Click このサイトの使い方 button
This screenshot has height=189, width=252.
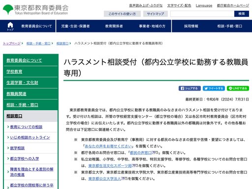pyautogui.click(x=122, y=14)
